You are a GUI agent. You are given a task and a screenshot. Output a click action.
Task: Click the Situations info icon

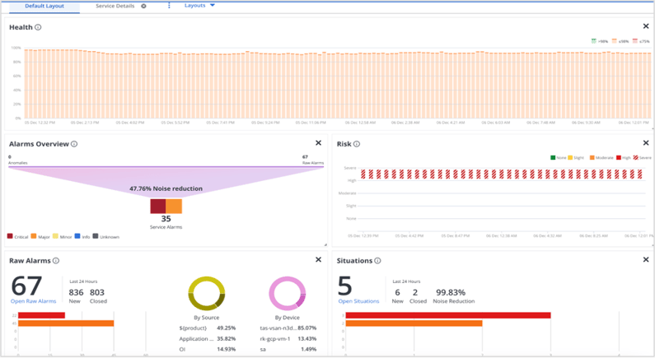(x=378, y=261)
